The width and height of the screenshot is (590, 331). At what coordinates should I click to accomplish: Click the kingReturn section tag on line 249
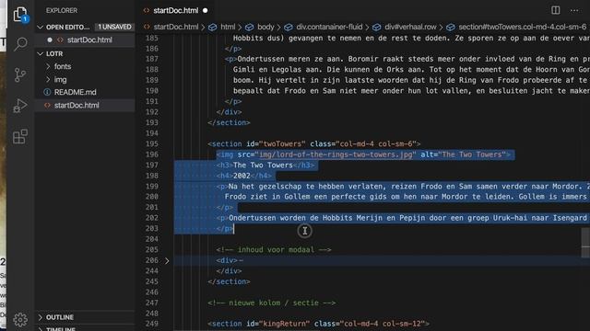[x=318, y=324]
